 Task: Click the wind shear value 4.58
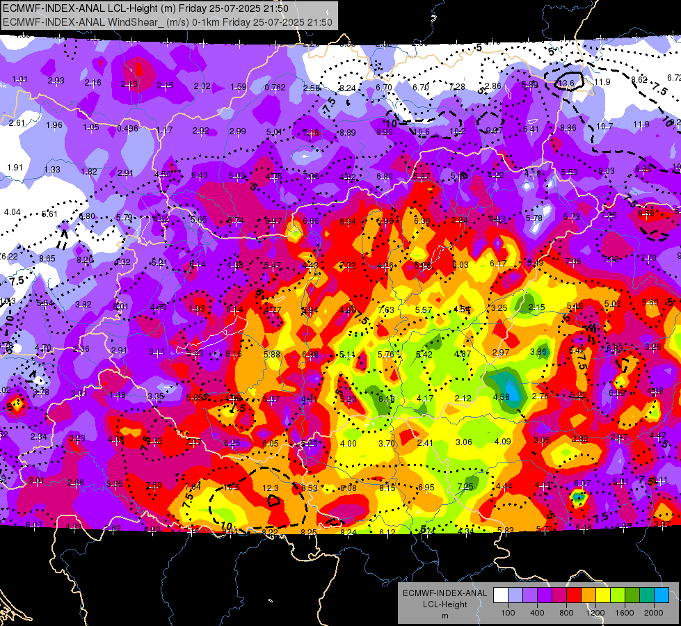click(x=502, y=396)
